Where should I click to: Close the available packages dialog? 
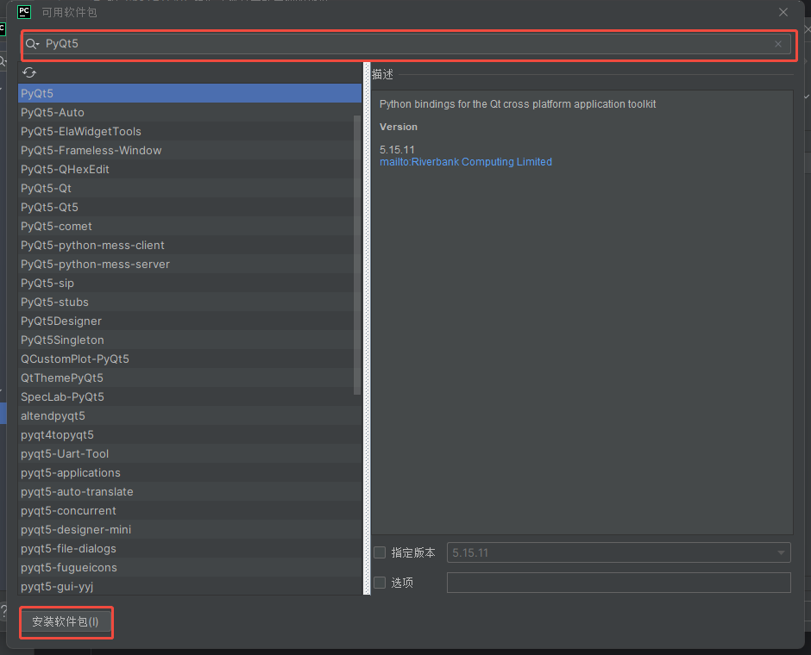point(783,12)
